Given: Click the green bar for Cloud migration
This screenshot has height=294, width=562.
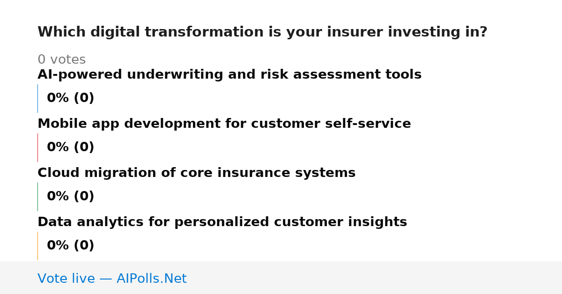Looking at the screenshot, I should 37,197.
